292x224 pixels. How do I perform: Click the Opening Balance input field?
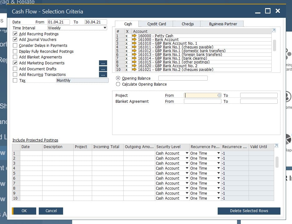pos(183,78)
